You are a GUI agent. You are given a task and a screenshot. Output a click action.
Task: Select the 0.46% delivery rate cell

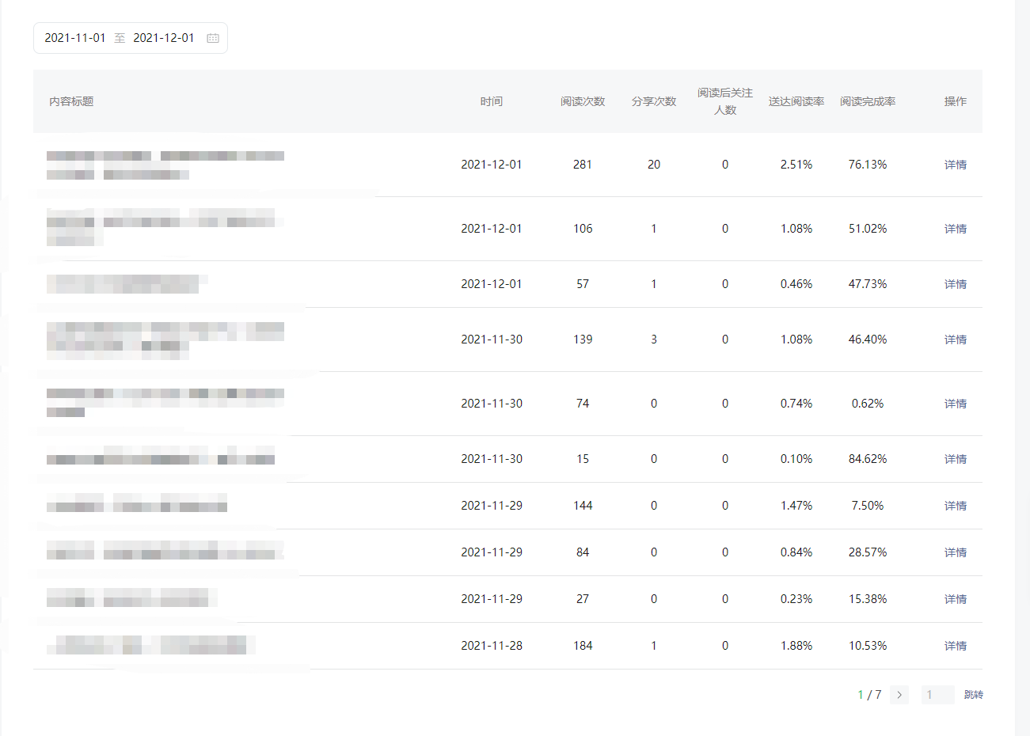click(796, 284)
